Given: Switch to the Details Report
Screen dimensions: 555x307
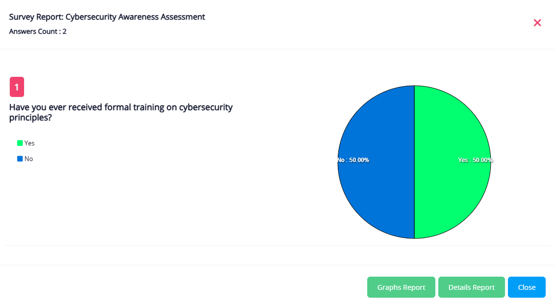Looking at the screenshot, I should [471, 287].
